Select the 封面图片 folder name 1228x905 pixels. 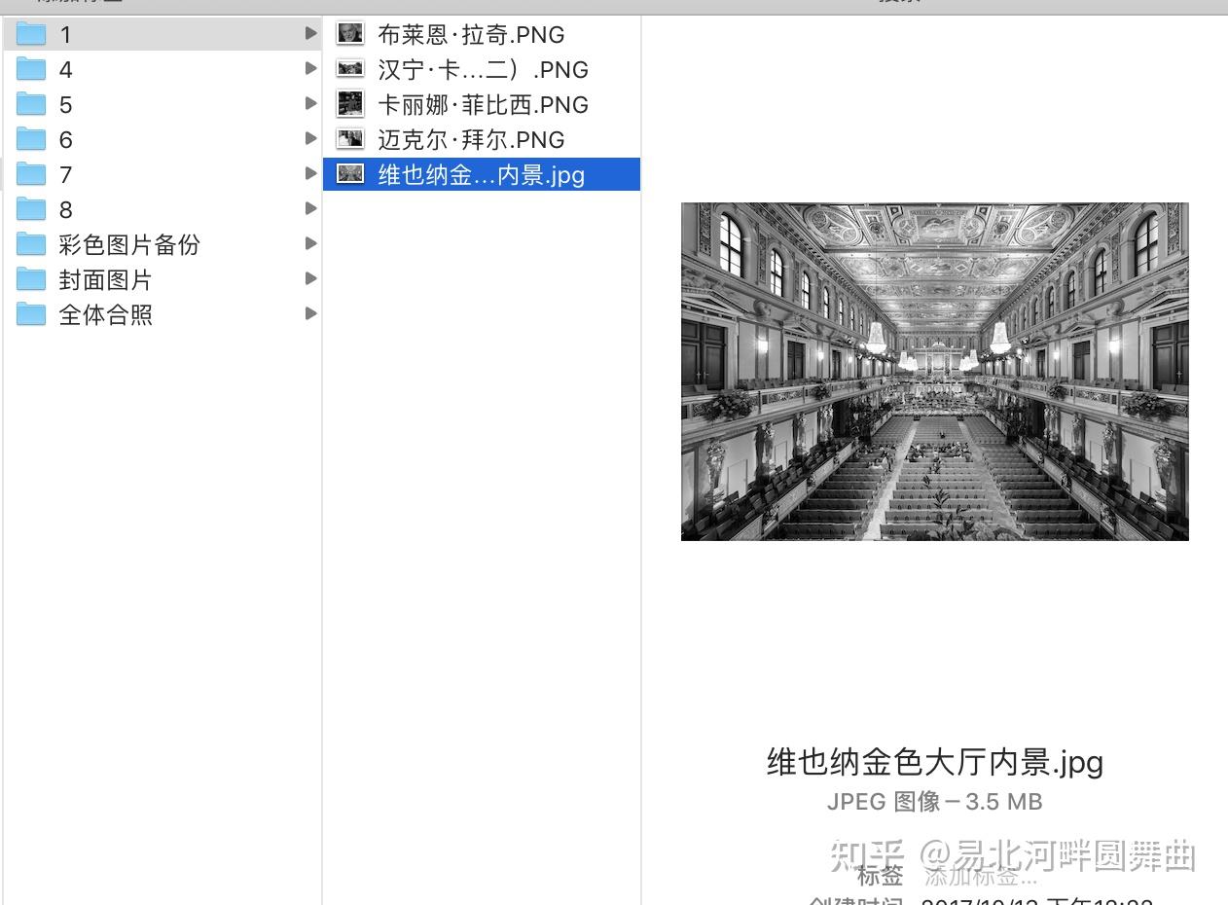[x=106, y=280]
